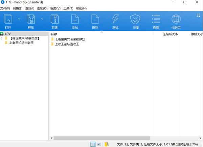This screenshot has width=203, height=147.
Task: Close the Bandizip window
Action: point(197,2)
